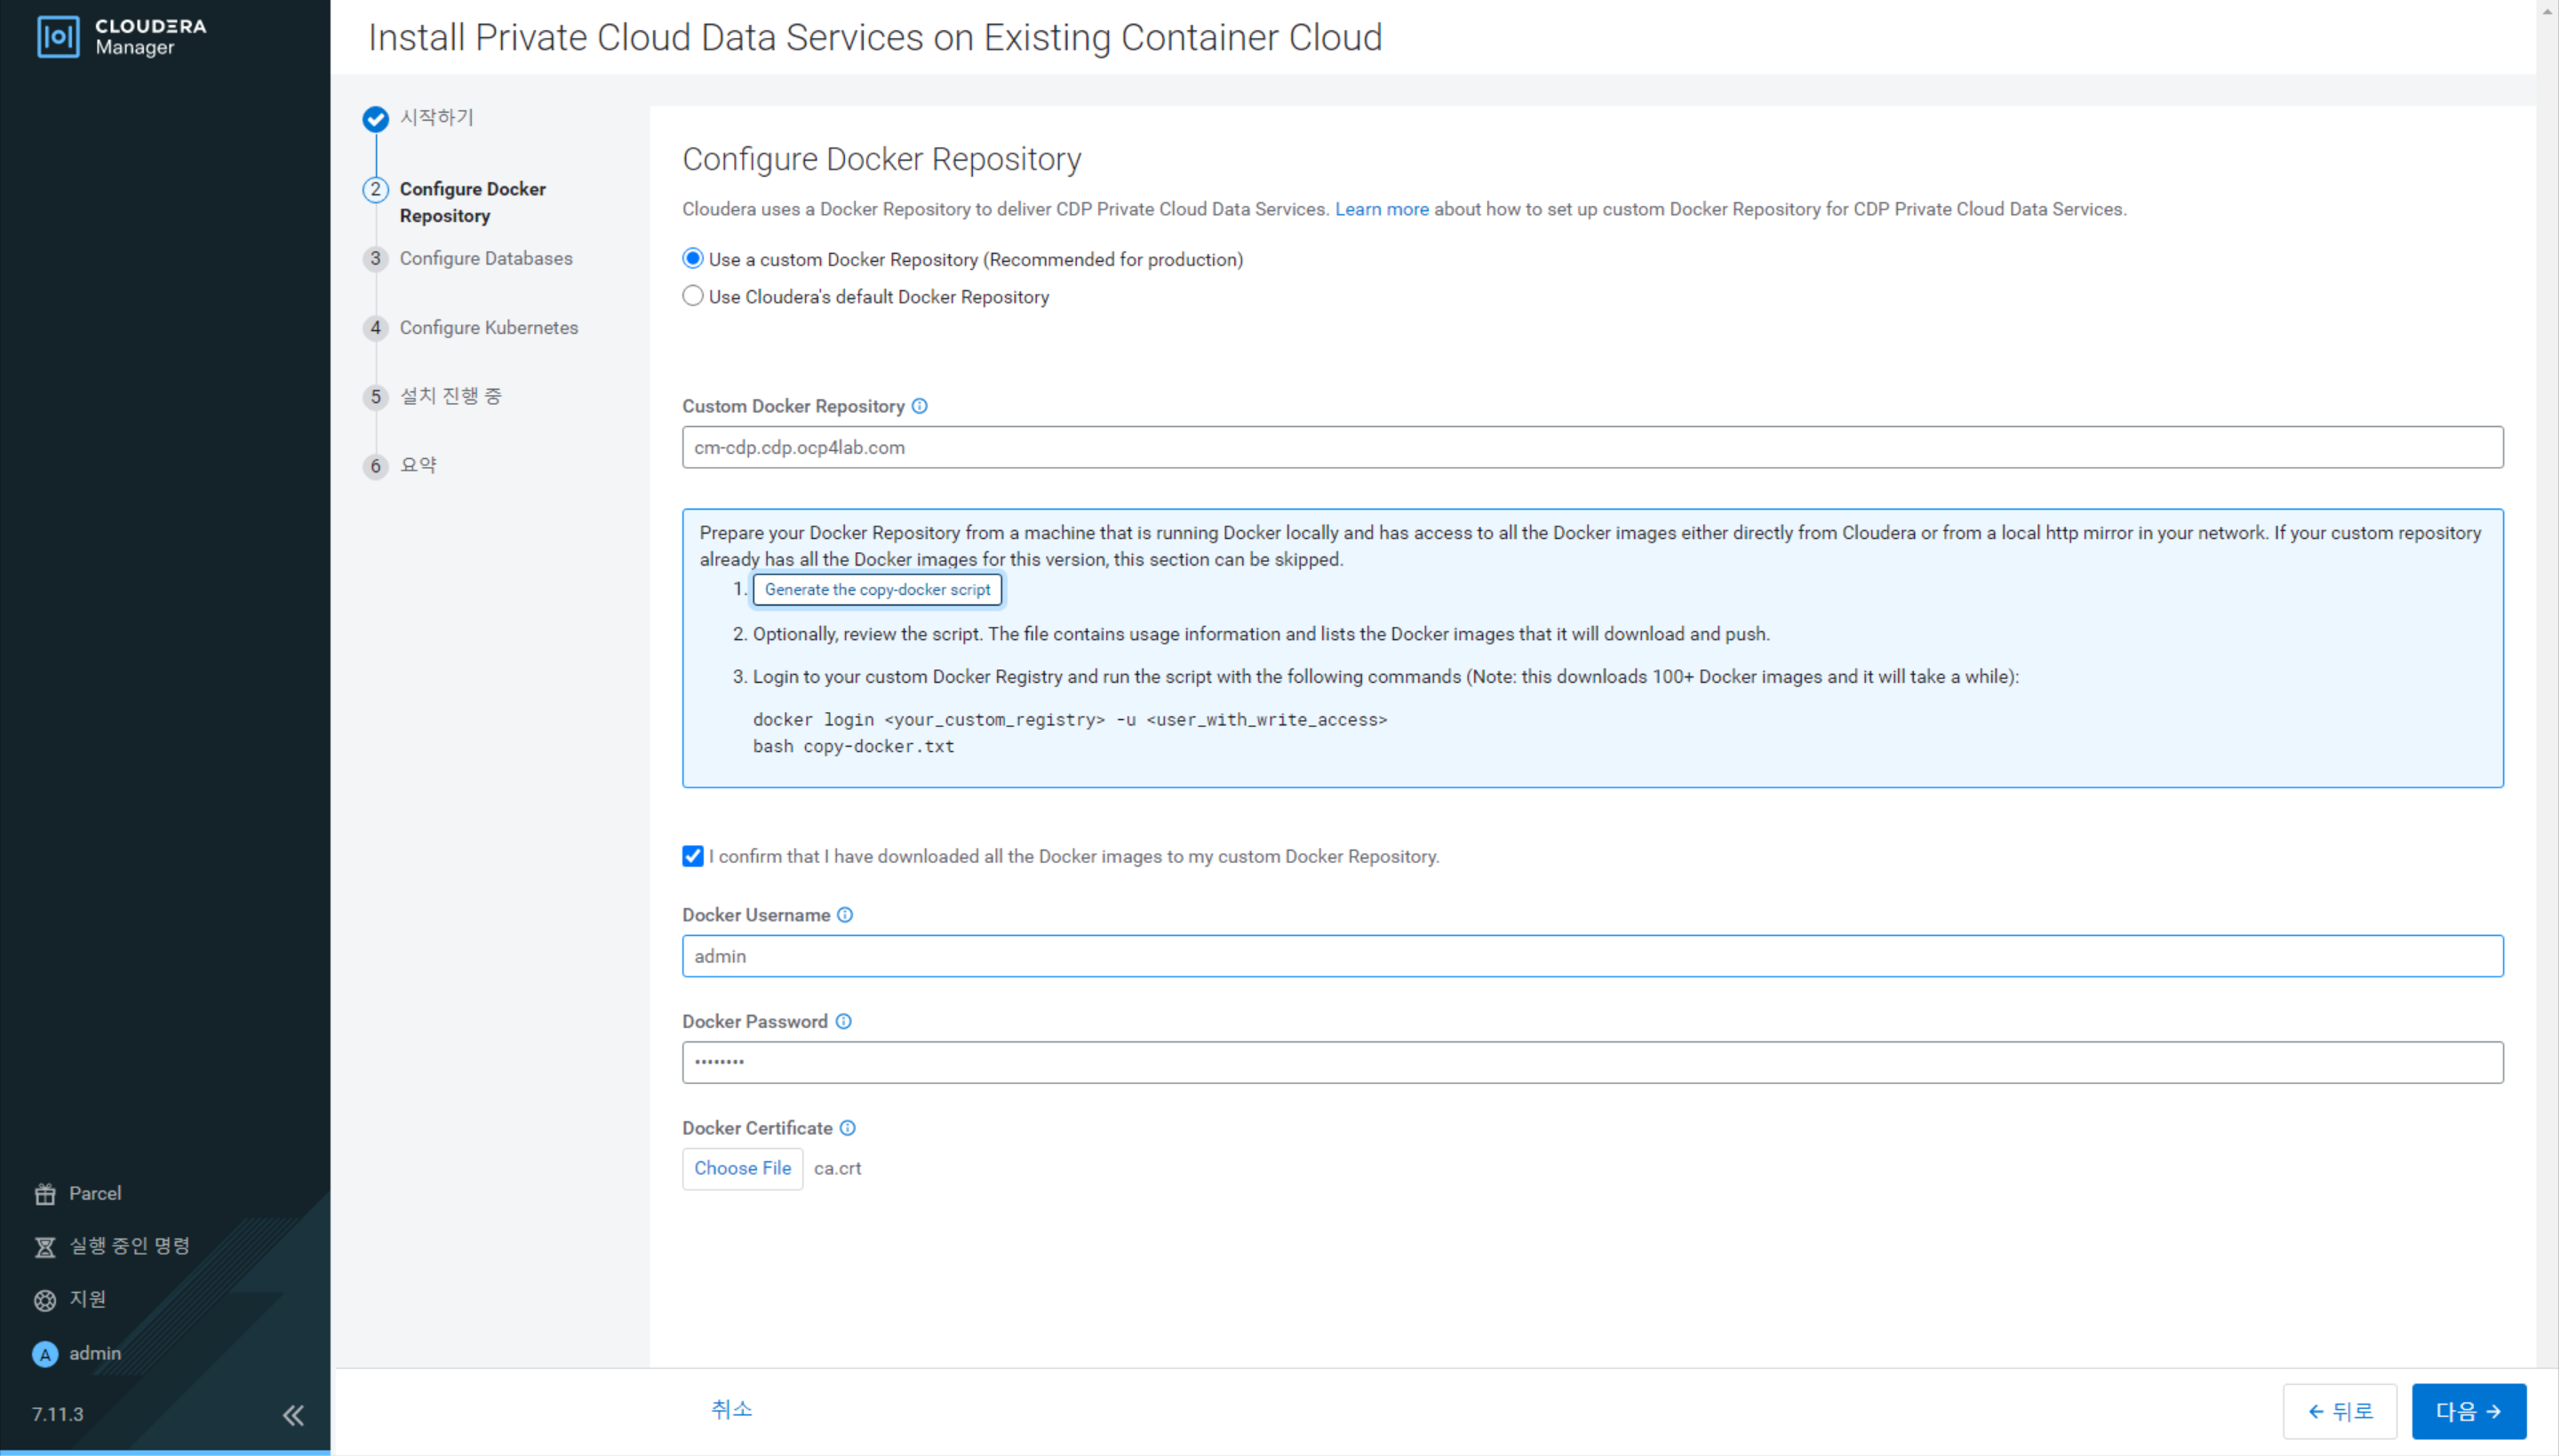Click the 취소 cancel link
This screenshot has height=1456, width=2559.
click(731, 1409)
